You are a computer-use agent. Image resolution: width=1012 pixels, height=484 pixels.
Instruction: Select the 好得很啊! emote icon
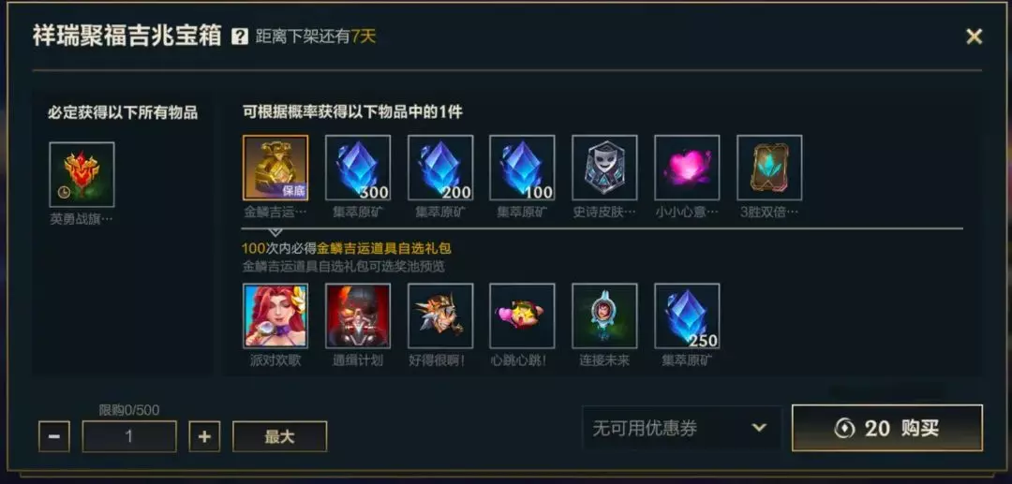(x=440, y=315)
